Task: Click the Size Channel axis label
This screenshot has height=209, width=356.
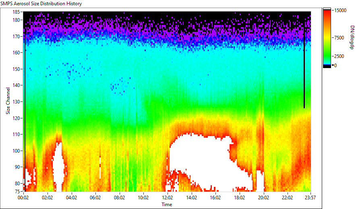Action: (8, 101)
